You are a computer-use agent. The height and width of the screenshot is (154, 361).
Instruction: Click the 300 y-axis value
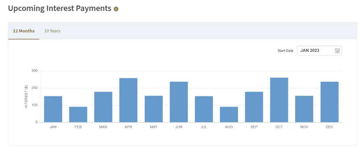34,71
